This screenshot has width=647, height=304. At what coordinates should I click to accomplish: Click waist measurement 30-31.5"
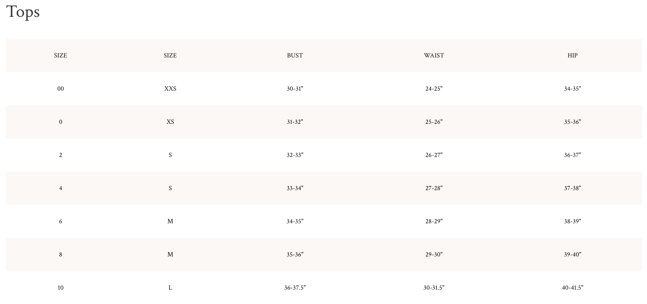click(x=434, y=288)
